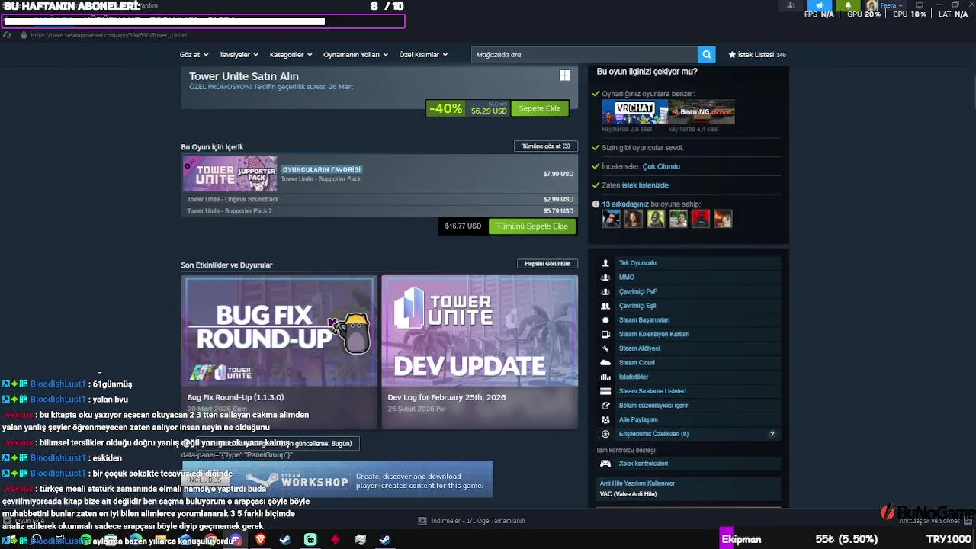Click the last Steam icon in the taskbar
Viewport: 976px width, 549px height.
pos(385,540)
